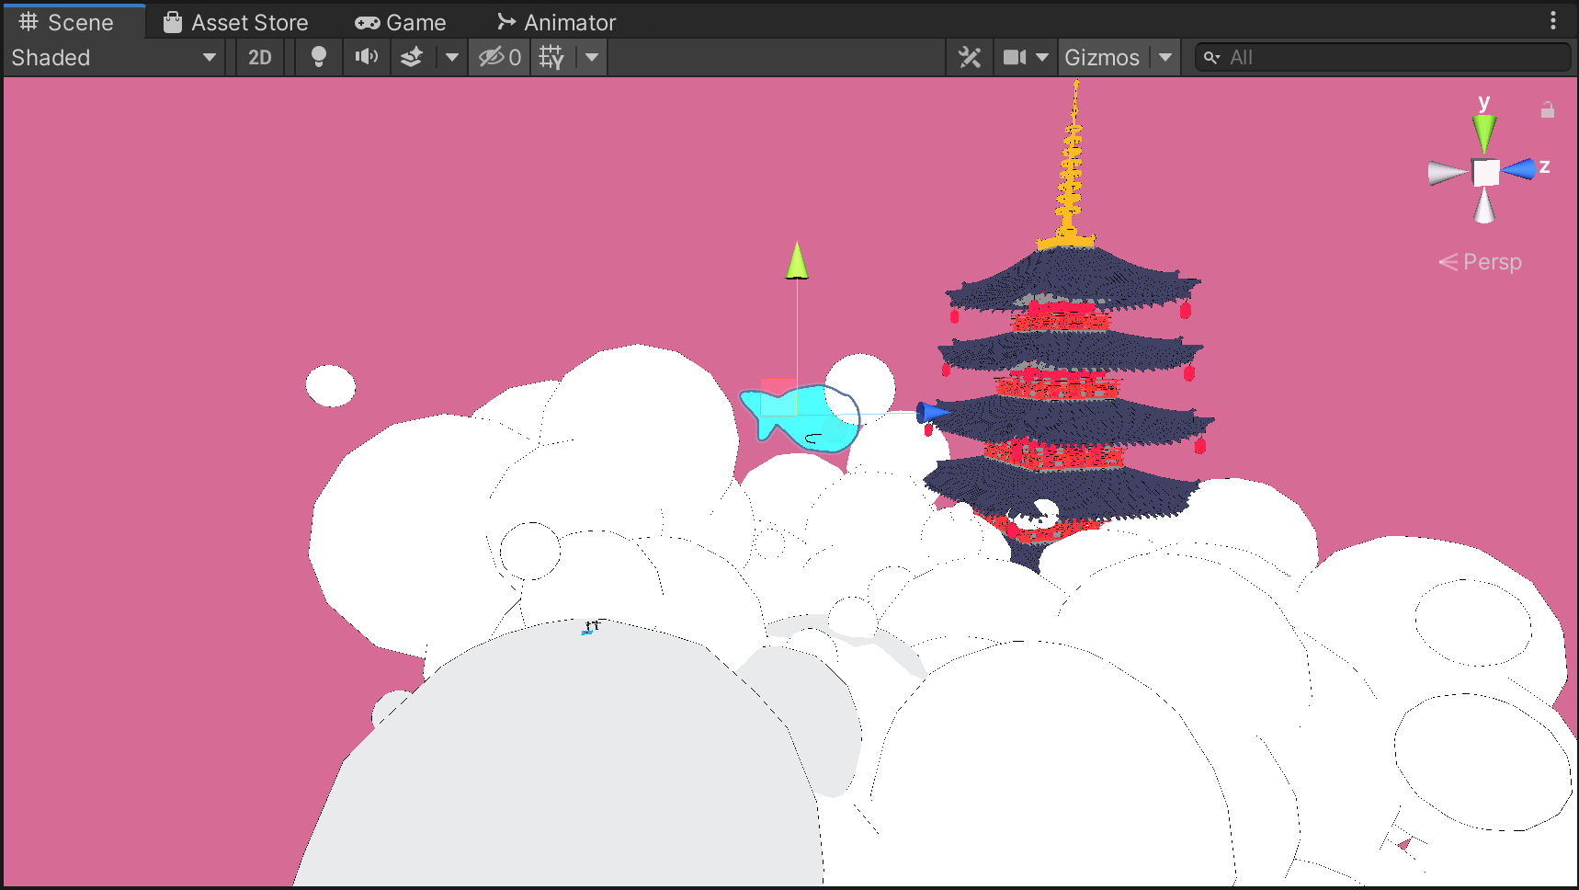1579x890 pixels.
Task: Click the orientation gizmo center cube
Action: coord(1485,172)
